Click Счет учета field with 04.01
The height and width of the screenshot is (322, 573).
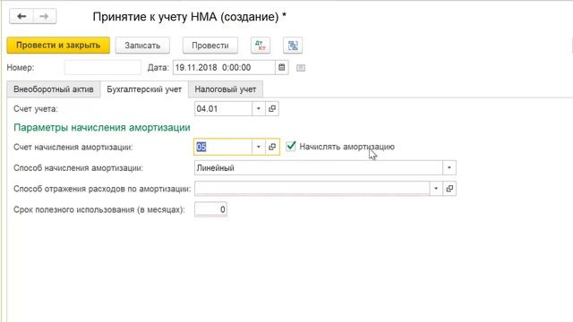click(223, 109)
